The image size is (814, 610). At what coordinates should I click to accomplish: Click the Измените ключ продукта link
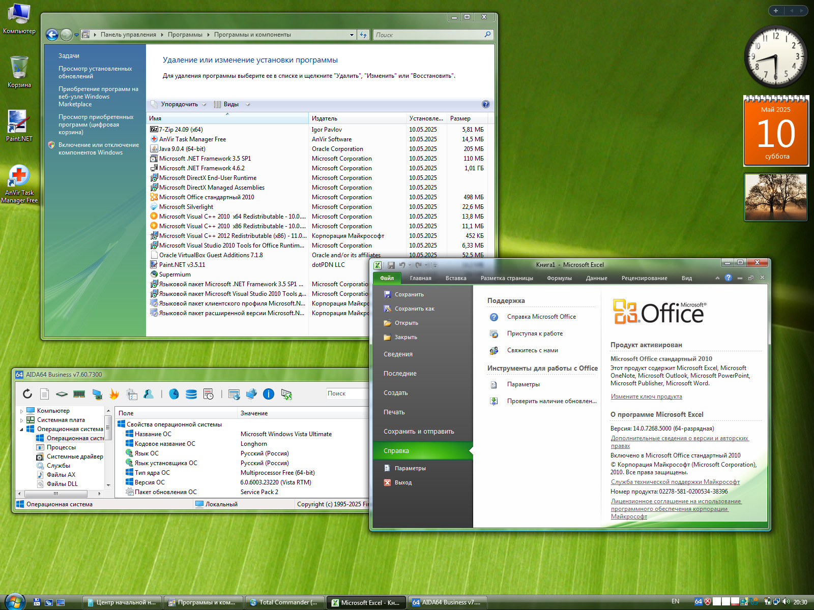point(646,396)
